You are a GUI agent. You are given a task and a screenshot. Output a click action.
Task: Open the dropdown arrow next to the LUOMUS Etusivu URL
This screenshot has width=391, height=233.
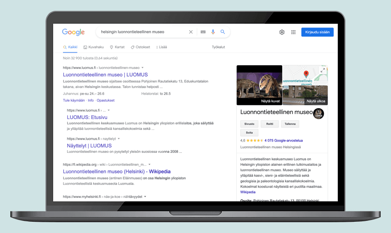[109, 110]
